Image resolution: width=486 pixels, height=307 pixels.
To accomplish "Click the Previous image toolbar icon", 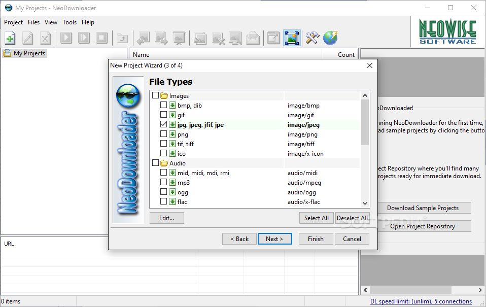I will 143,38.
